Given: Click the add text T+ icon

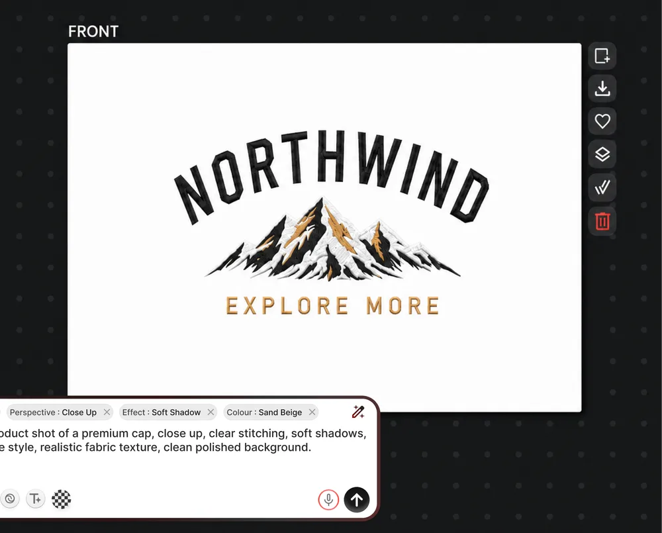Looking at the screenshot, I should tap(36, 499).
